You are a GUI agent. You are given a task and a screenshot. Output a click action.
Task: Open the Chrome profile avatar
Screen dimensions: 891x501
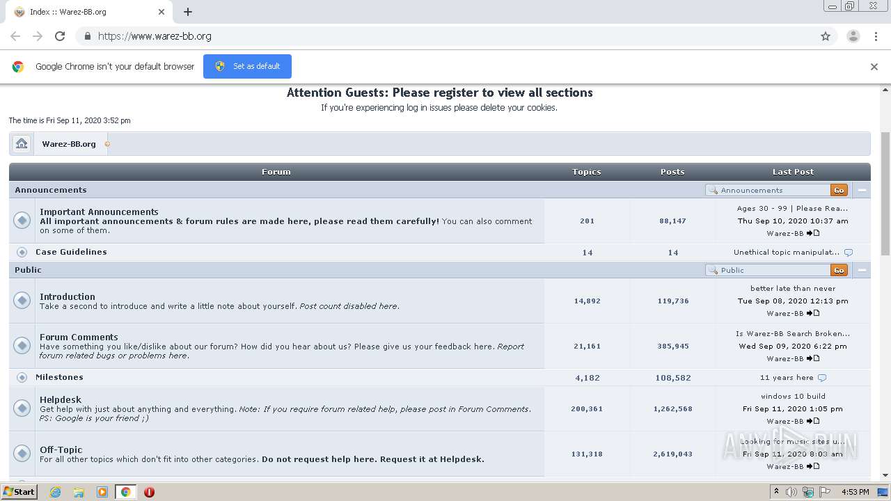tap(853, 36)
